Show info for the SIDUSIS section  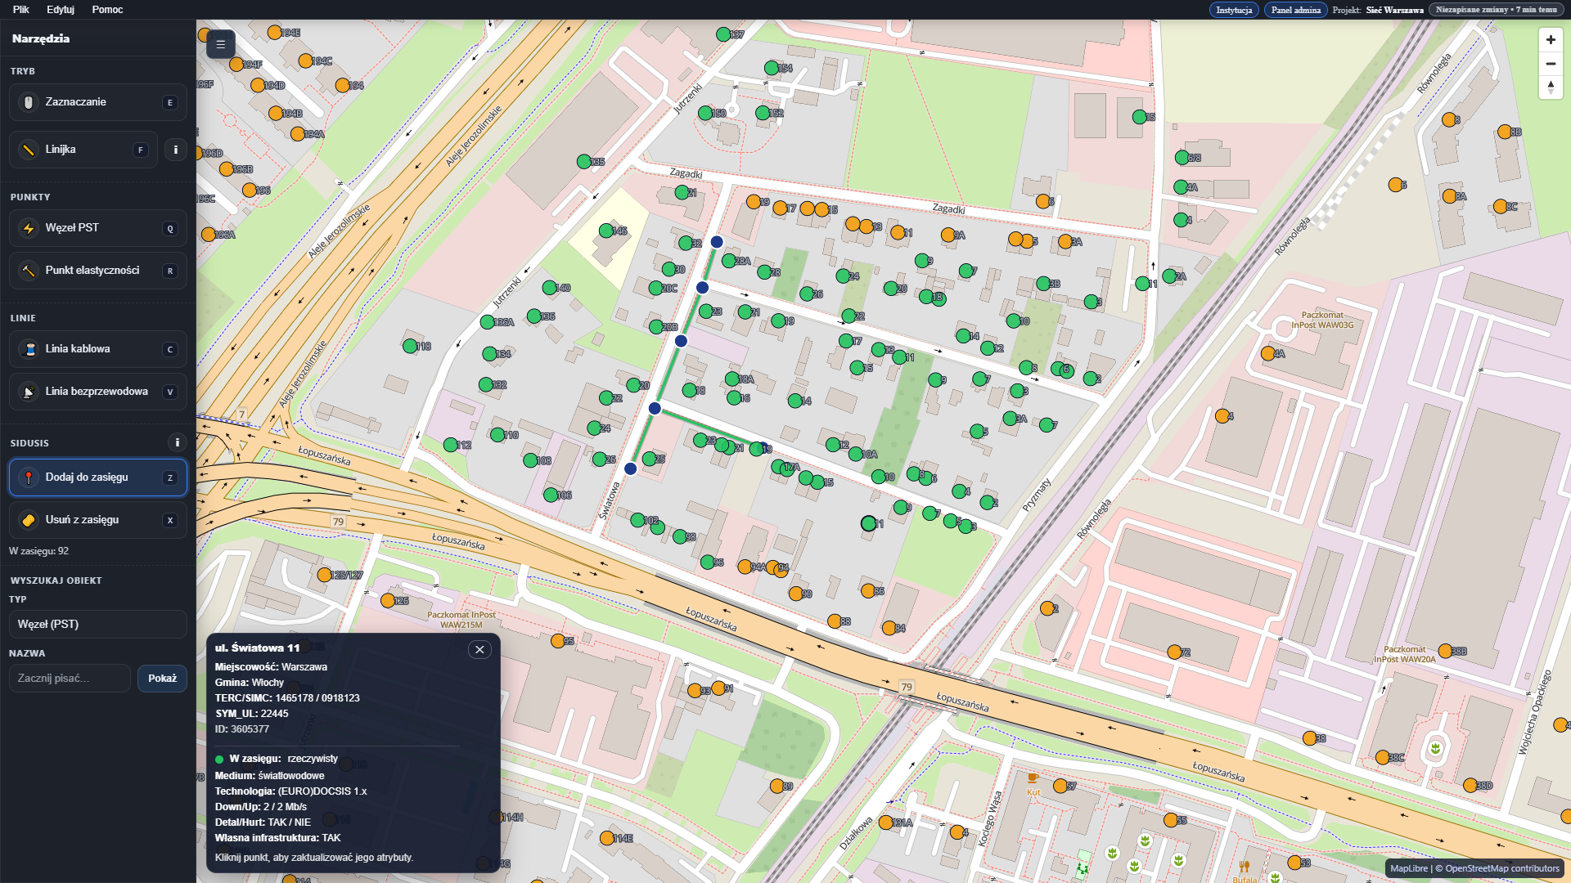click(177, 442)
